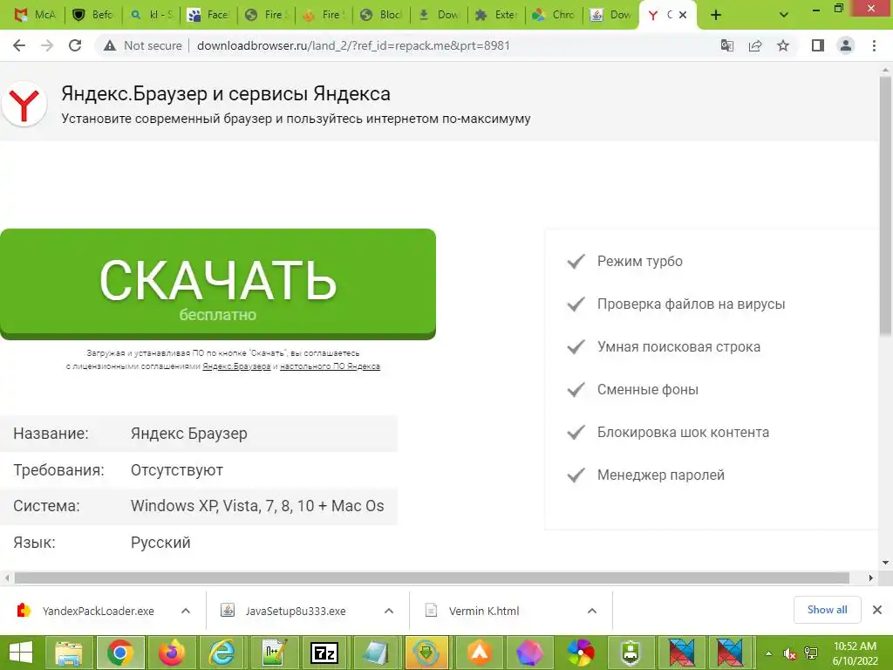Open the notepad-style taskbar app
The image size is (893, 670).
[x=375, y=653]
